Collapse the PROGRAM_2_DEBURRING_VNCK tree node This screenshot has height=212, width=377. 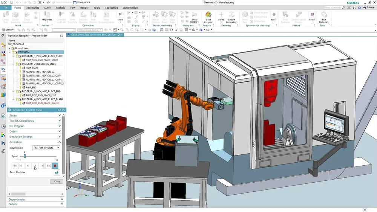click(x=13, y=64)
